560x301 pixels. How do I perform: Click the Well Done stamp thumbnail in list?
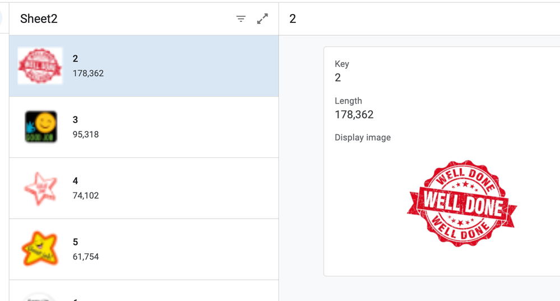tap(40, 66)
